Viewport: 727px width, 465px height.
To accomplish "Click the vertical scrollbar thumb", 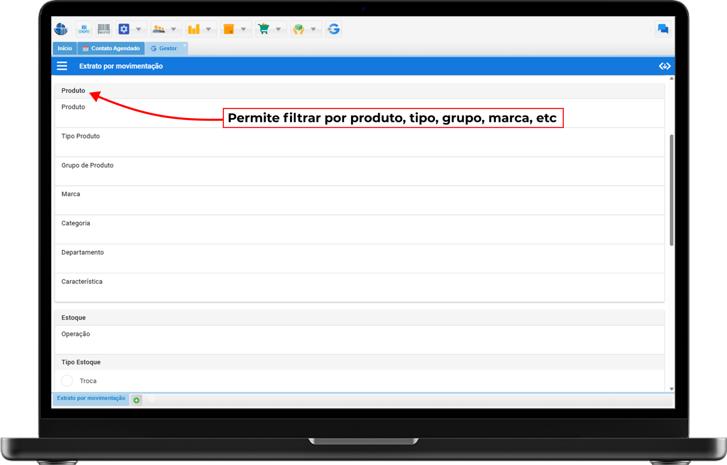I will [672, 190].
